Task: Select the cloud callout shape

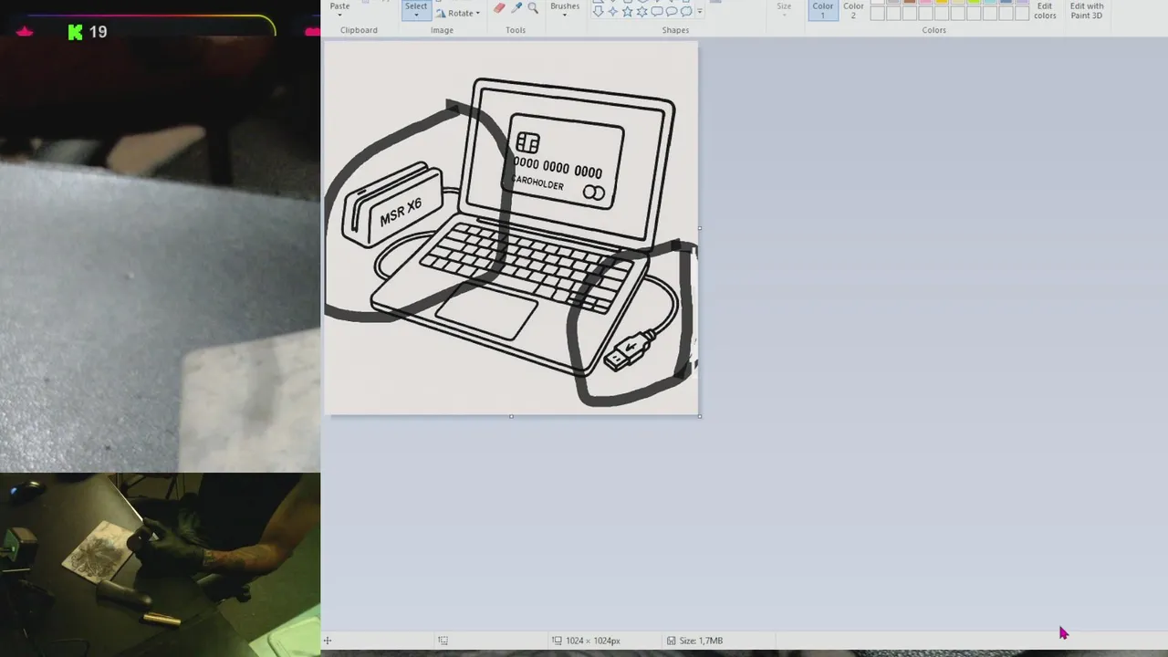Action: coord(686,11)
